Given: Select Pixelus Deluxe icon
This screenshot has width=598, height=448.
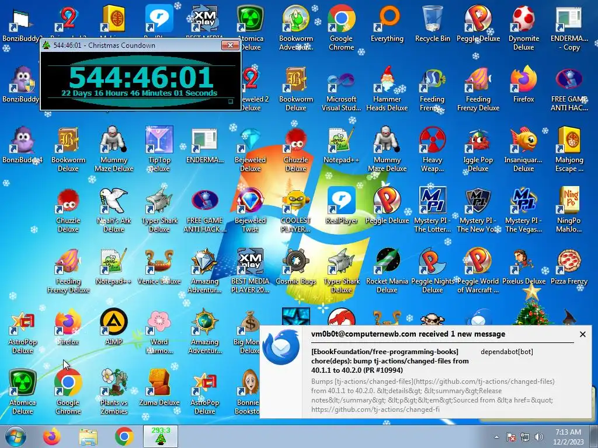Looking at the screenshot, I should click(524, 266).
